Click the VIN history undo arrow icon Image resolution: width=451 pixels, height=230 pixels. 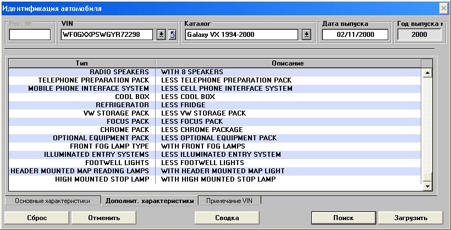pos(172,35)
